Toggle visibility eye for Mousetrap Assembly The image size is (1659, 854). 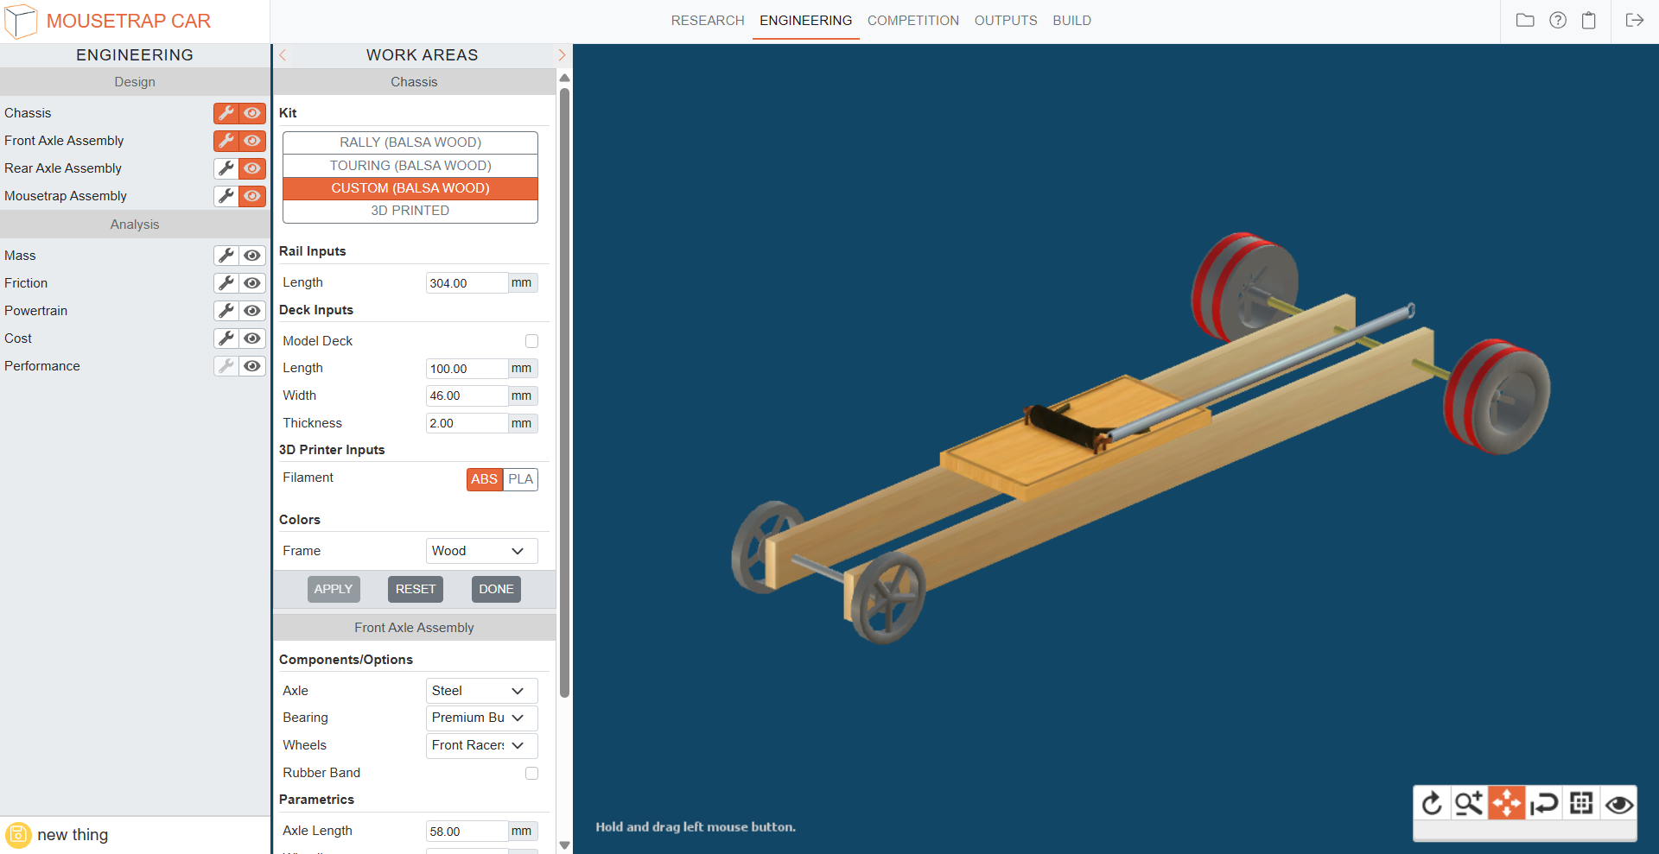coord(252,196)
